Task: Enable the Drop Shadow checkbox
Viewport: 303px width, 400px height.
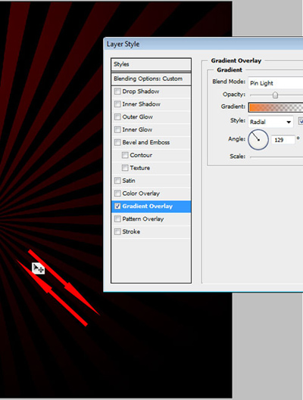Action: (x=117, y=91)
